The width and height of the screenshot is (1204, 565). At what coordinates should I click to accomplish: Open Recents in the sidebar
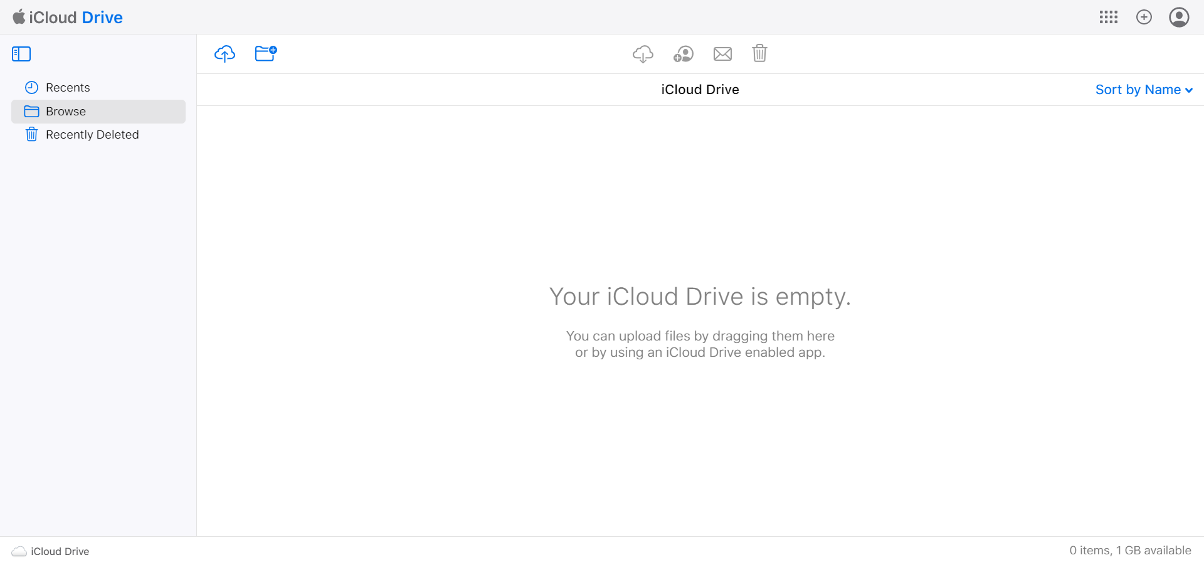(x=98, y=88)
